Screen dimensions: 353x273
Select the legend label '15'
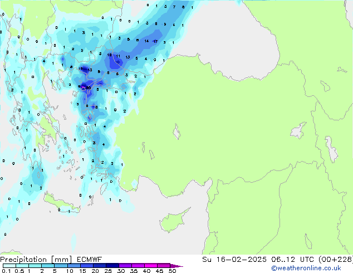pos(82,271)
